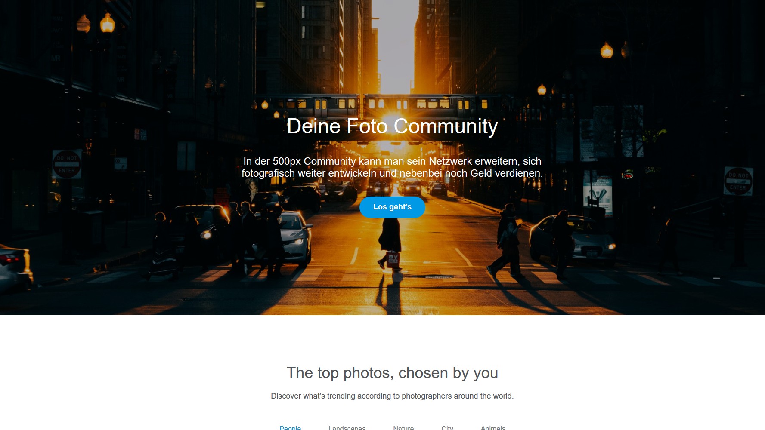The image size is (765, 430).
Task: Click the left DO NOT ENTER sign
Action: coord(67,164)
